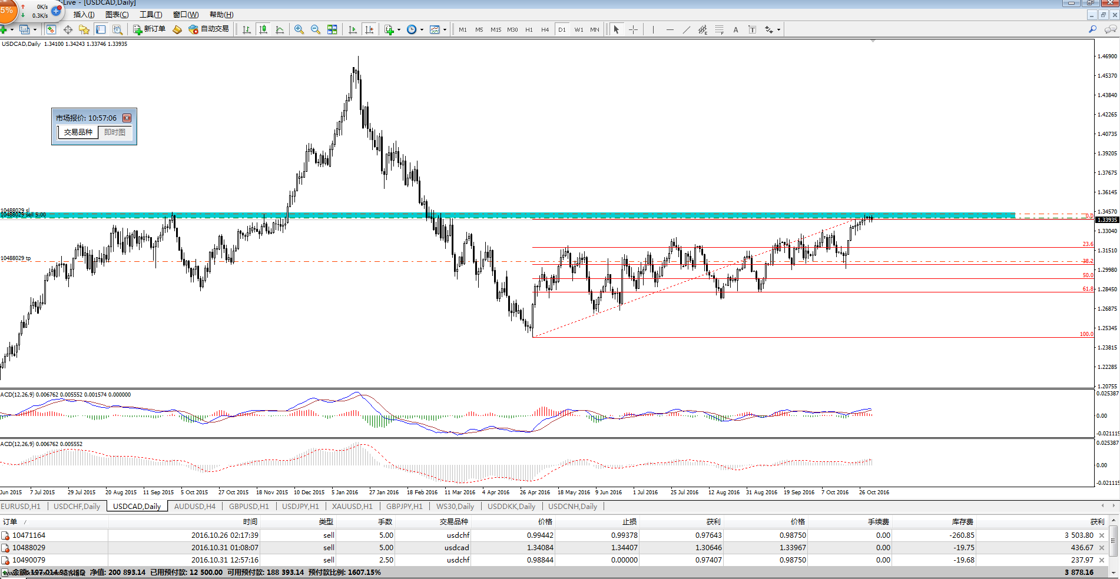Screen dimensions: 1120x579
Task: Expand the Templates dropdown arrow
Action: [445, 29]
